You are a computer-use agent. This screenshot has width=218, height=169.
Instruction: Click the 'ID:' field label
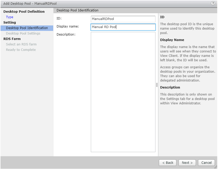coord(59,18)
